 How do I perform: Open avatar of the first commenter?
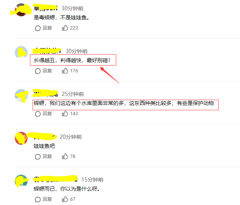21,9
